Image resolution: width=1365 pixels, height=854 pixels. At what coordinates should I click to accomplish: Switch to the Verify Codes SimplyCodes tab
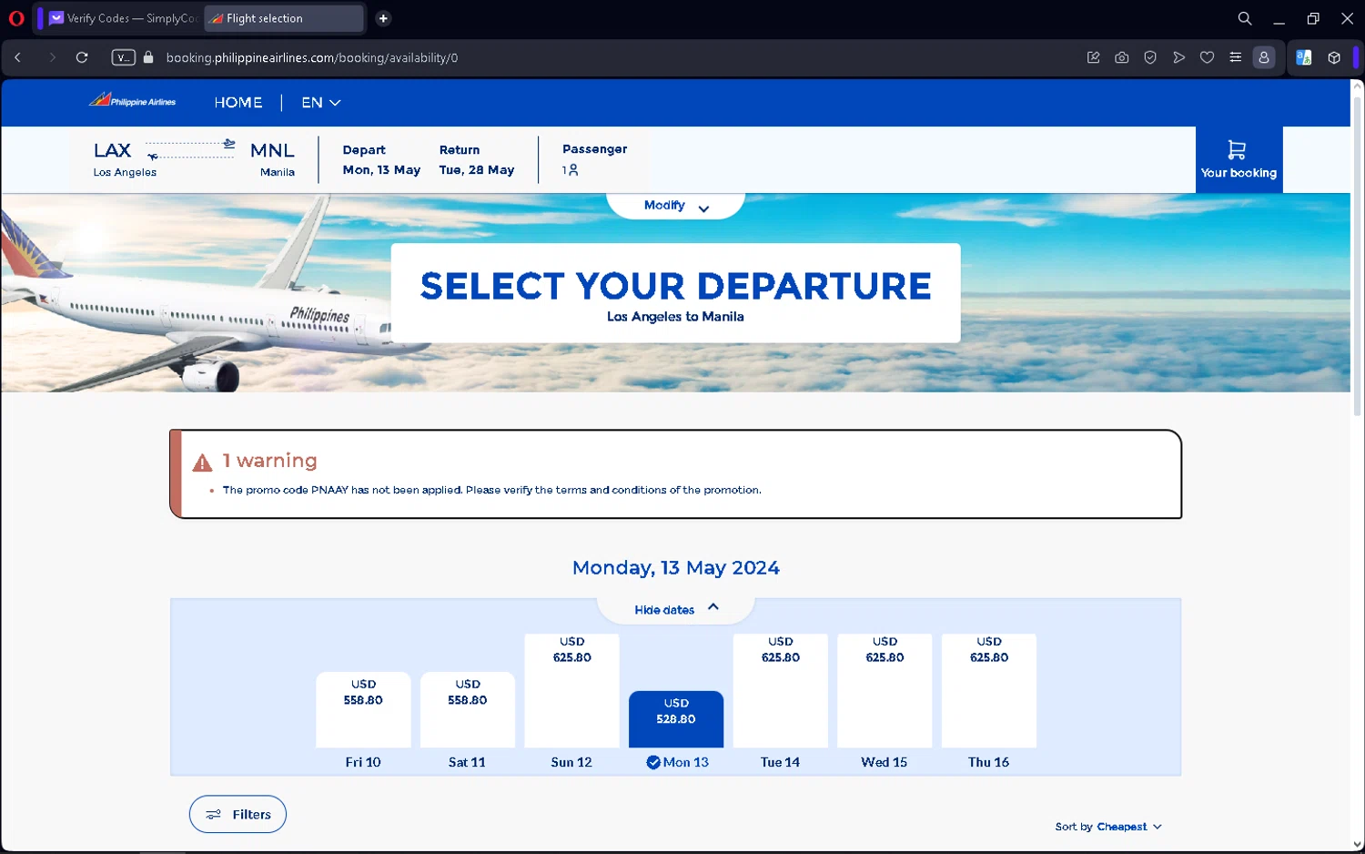[x=122, y=18]
